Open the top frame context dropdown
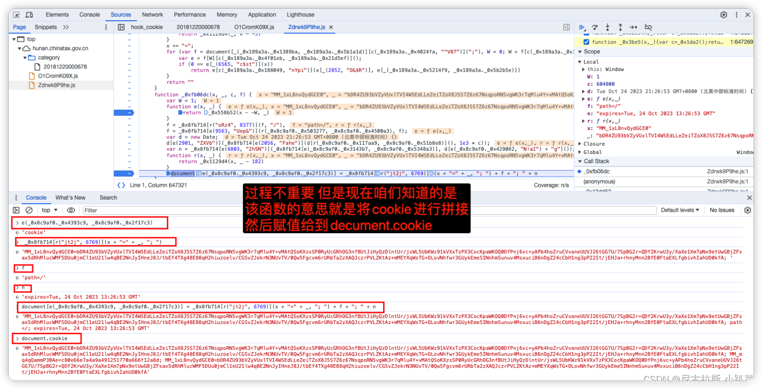 49,210
